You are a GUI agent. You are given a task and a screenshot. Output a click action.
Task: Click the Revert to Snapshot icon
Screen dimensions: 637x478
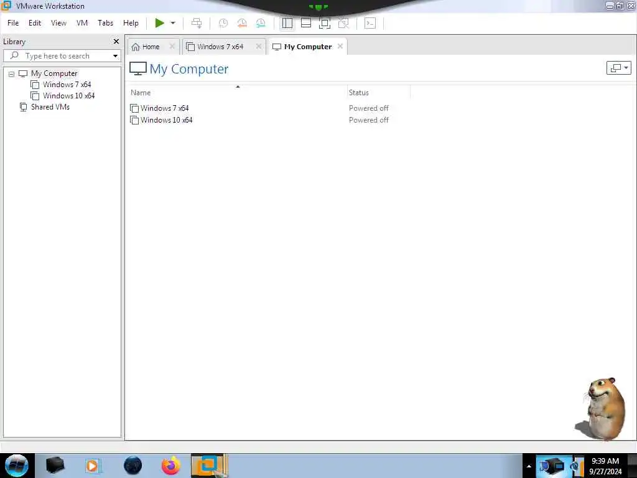(x=242, y=23)
